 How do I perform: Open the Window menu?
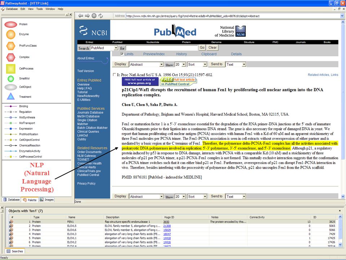[x=50, y=9]
